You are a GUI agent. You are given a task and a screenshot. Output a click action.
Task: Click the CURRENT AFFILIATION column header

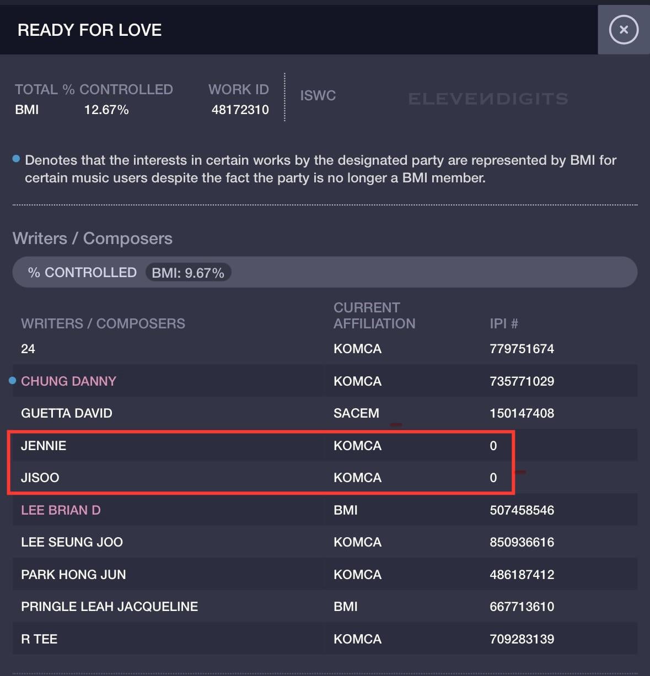coord(374,316)
